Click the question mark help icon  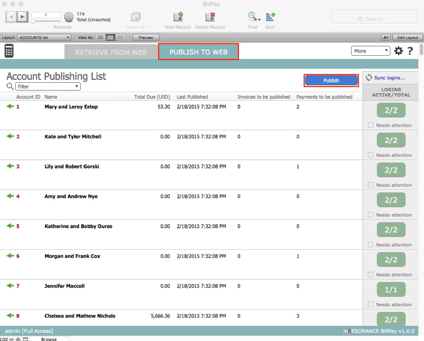tap(410, 51)
